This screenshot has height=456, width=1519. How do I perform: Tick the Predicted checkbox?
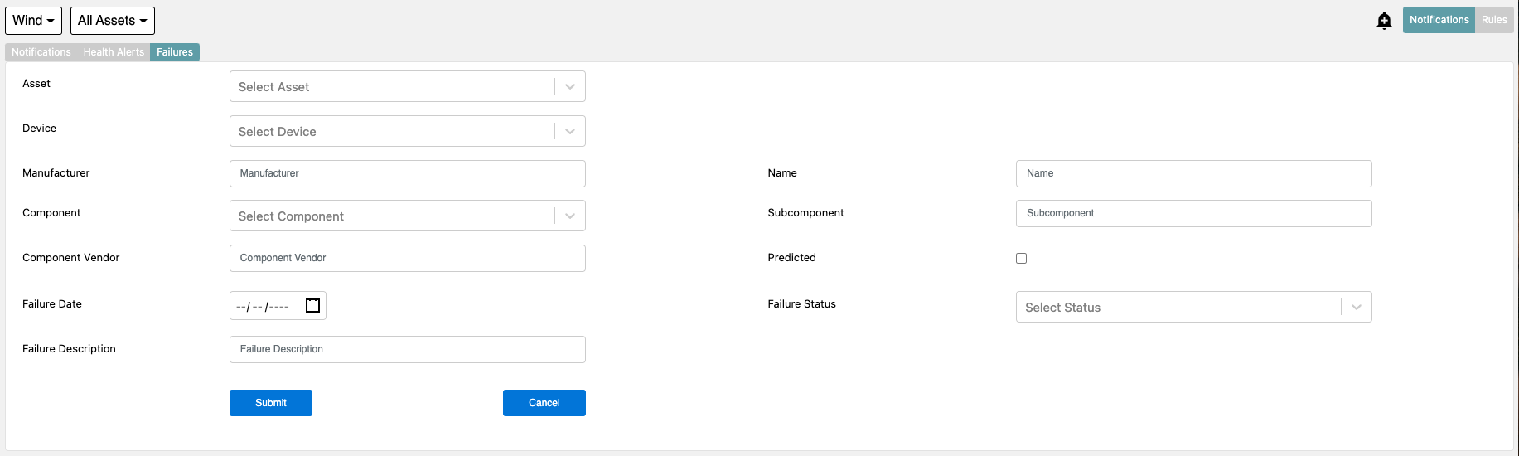[x=1021, y=258]
